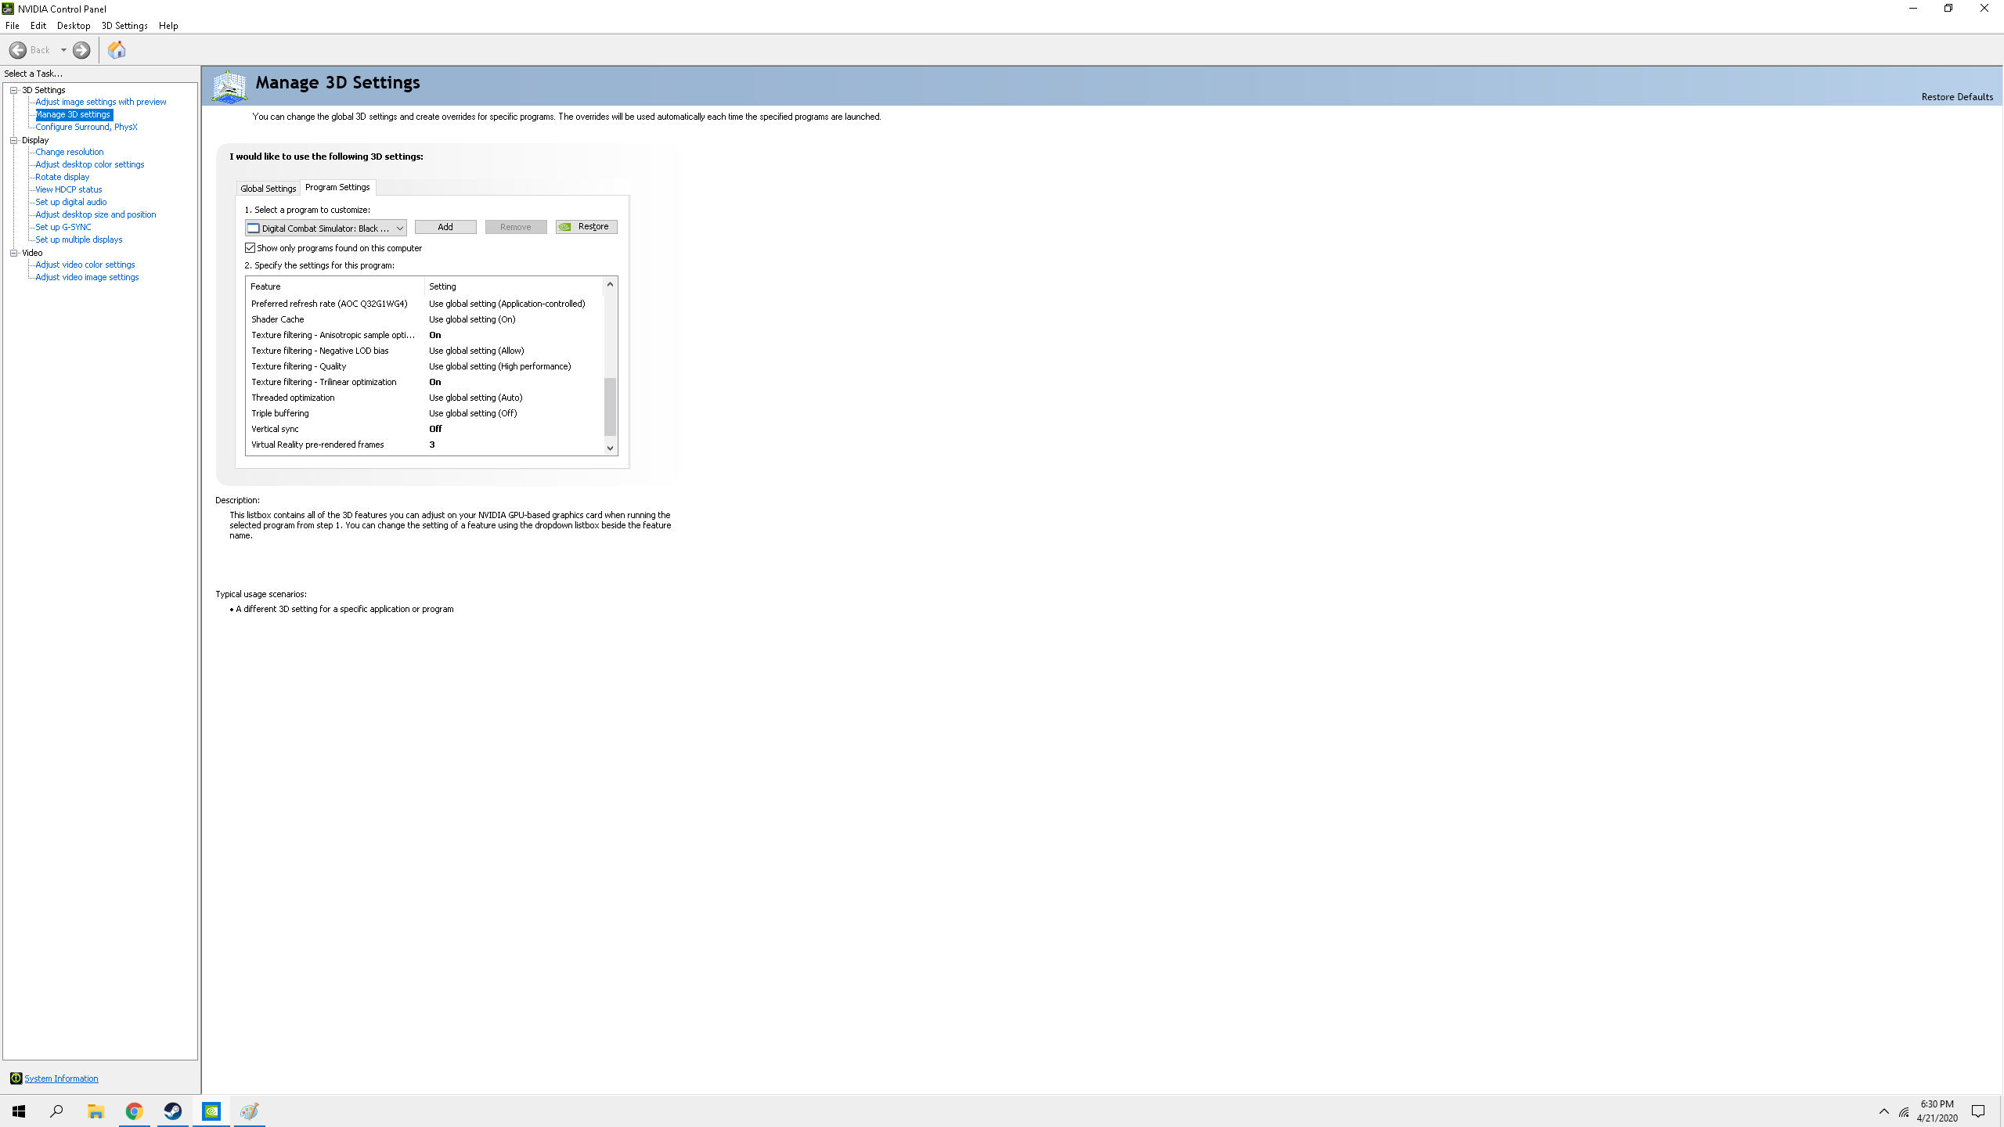Select Negative LOD bias setting row
This screenshot has width=2004, height=1127.
pyautogui.click(x=425, y=351)
